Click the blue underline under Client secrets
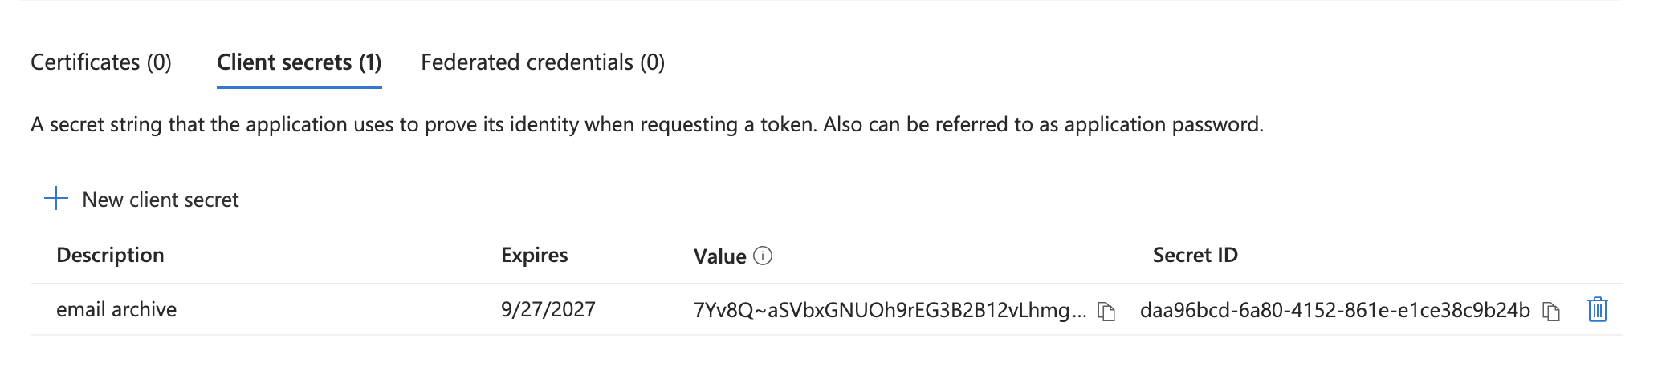Screen dimensions: 1670x391 (x=299, y=87)
